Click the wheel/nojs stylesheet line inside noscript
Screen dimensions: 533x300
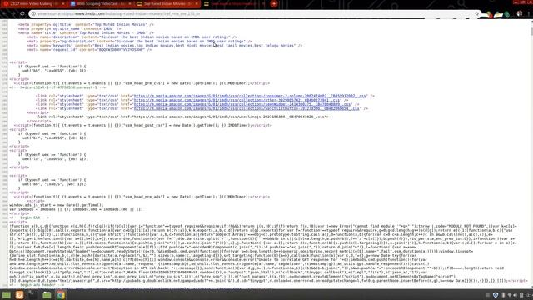point(182,117)
